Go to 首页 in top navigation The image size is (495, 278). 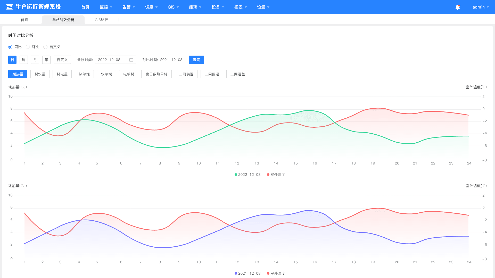(85, 7)
